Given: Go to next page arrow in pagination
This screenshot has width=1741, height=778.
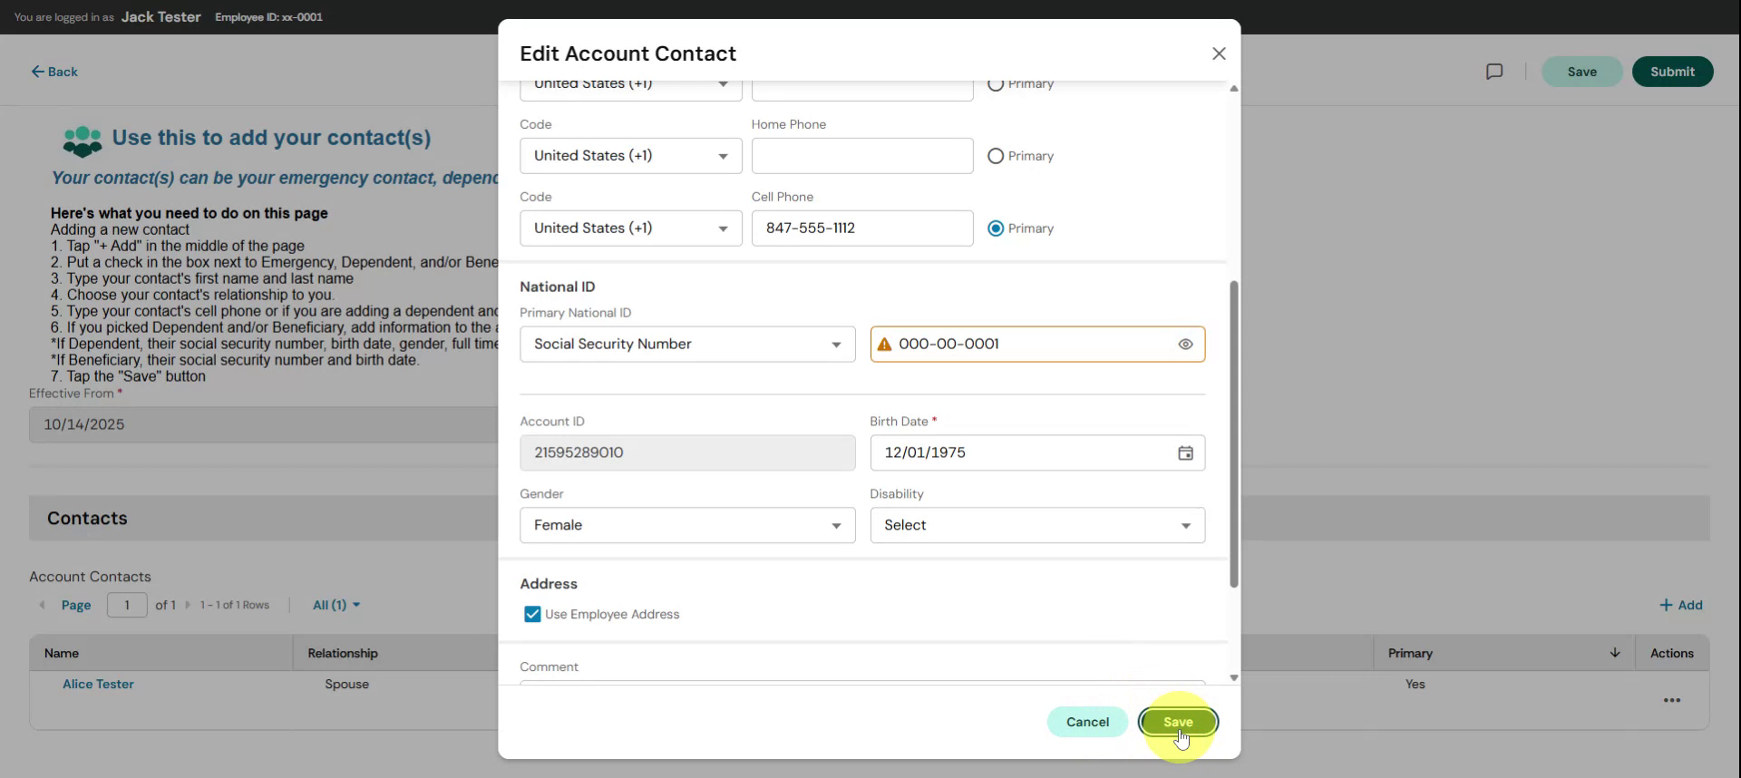Looking at the screenshot, I should click(x=188, y=605).
